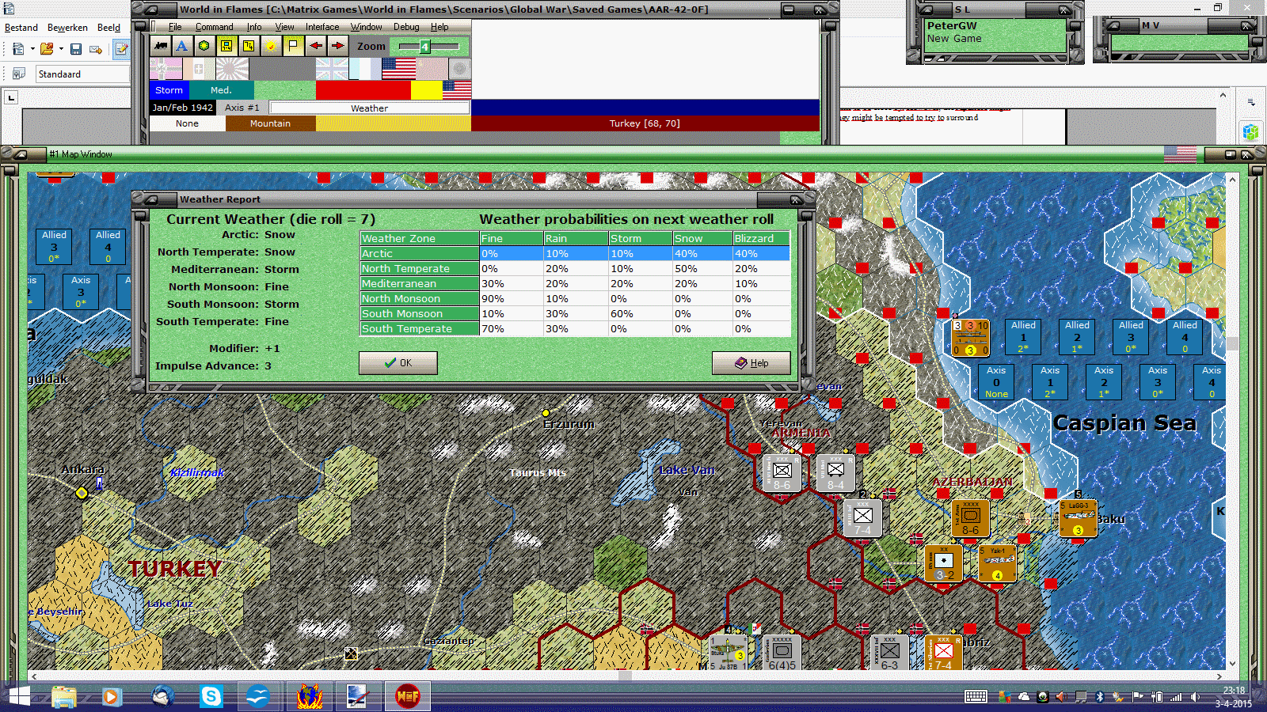Select the Japanese rising sun flag
This screenshot has height=712, width=1267.
[x=232, y=69]
